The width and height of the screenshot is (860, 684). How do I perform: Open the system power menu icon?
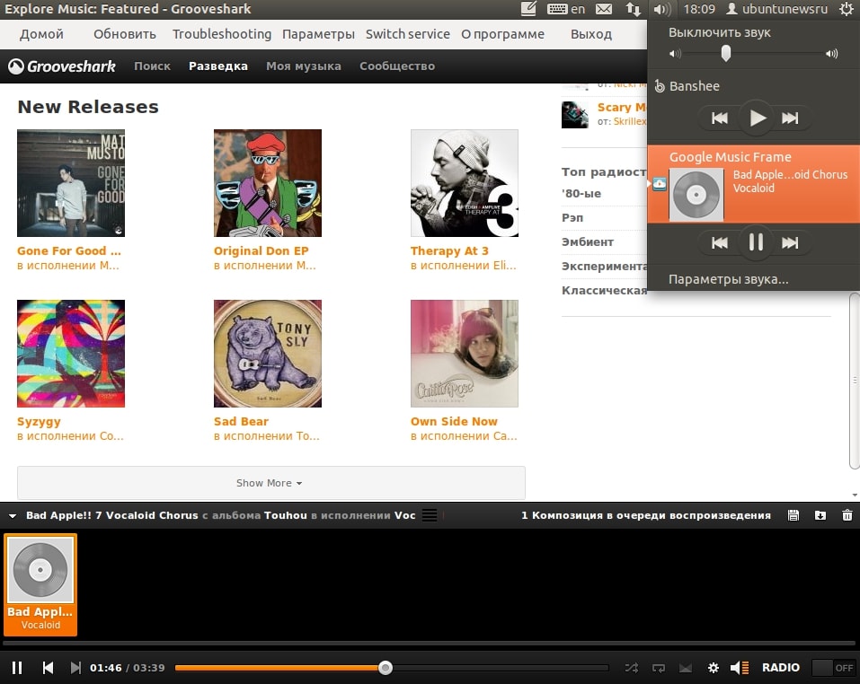[x=847, y=9]
